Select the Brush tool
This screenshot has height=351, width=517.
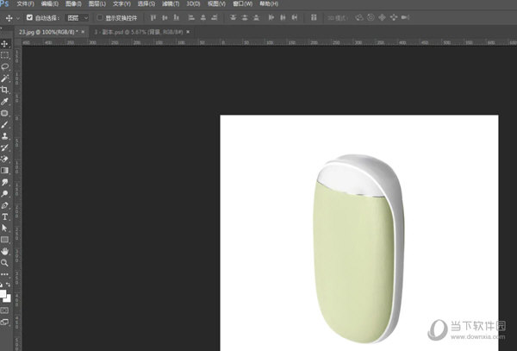click(x=4, y=124)
